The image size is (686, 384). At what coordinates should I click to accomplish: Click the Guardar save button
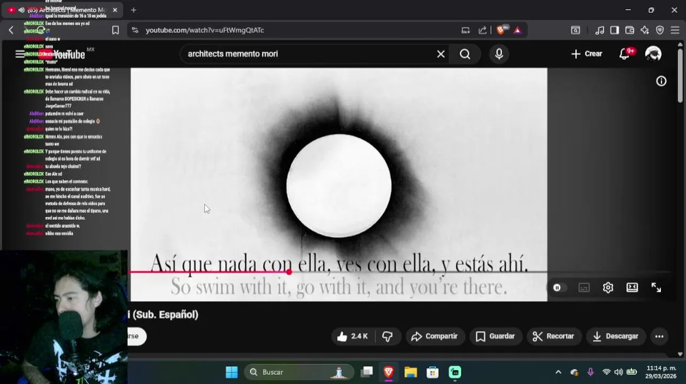pos(495,336)
